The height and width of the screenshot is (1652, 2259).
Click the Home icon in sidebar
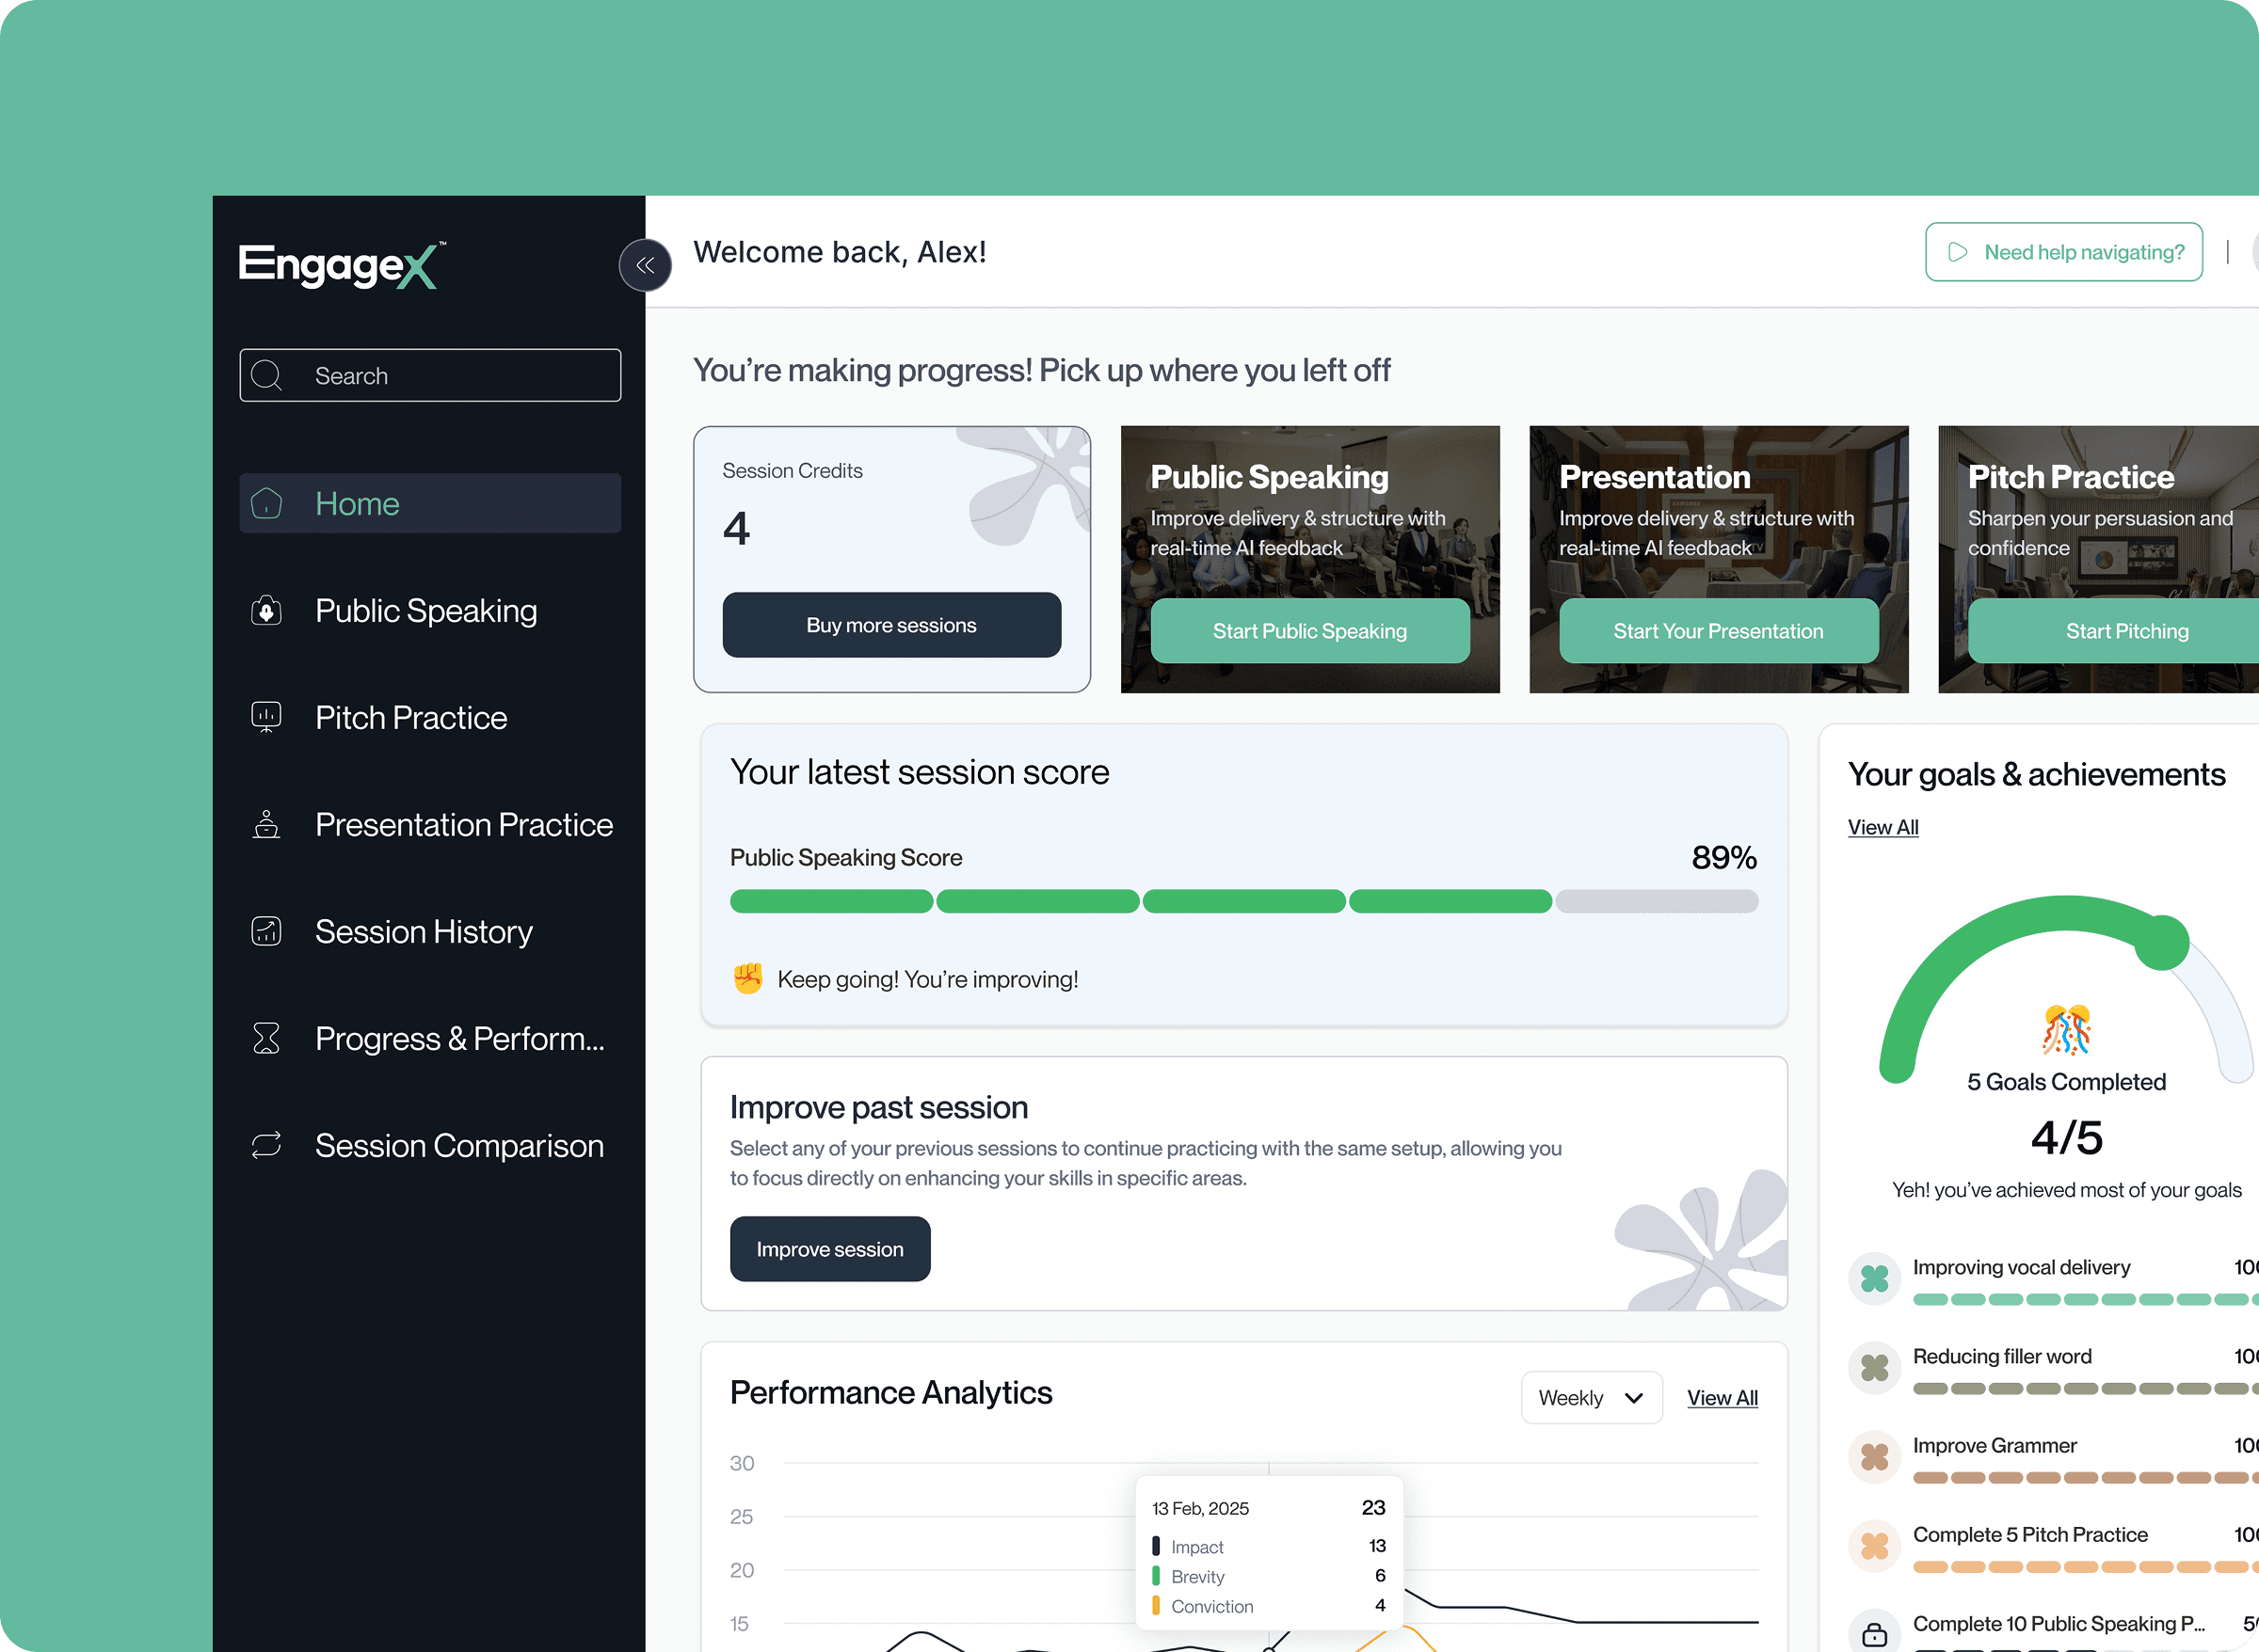pos(266,503)
